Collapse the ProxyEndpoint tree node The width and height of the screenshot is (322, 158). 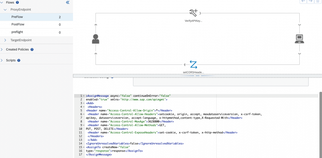click(5, 10)
